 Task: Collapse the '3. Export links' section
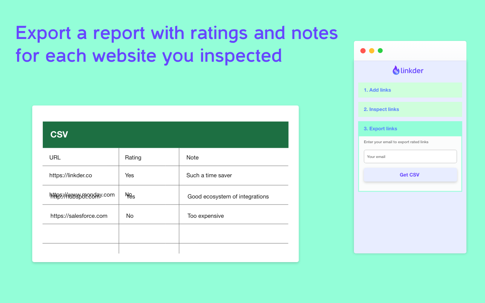[x=410, y=129]
